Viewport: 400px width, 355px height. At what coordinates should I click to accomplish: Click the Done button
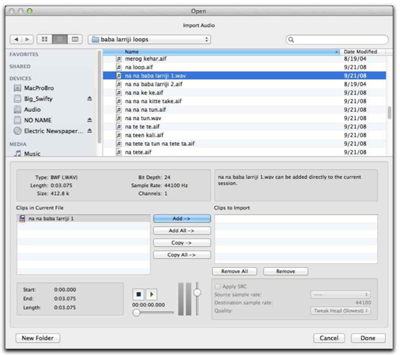click(368, 338)
